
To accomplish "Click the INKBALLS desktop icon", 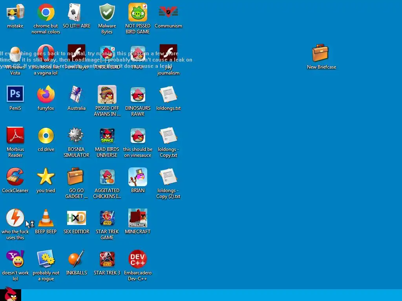I will (76, 259).
